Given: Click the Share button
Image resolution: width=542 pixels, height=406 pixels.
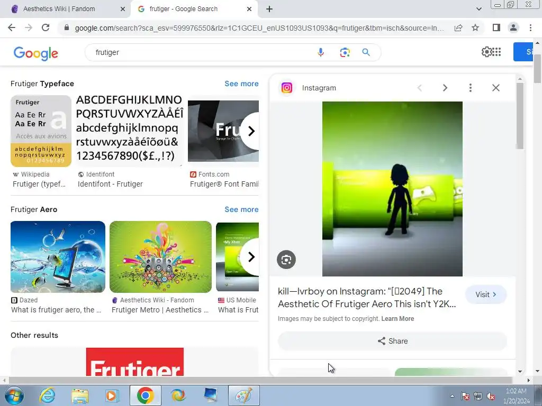Looking at the screenshot, I should (x=392, y=341).
